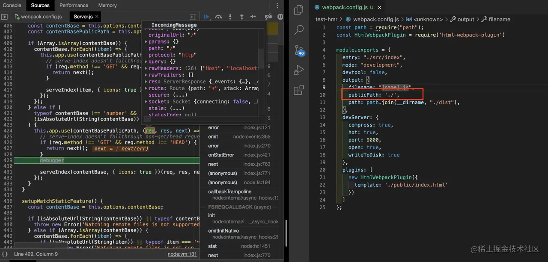Viewport: 548px width, 262px height.
Task: Click filename breadcrumb item
Action: [496, 19]
